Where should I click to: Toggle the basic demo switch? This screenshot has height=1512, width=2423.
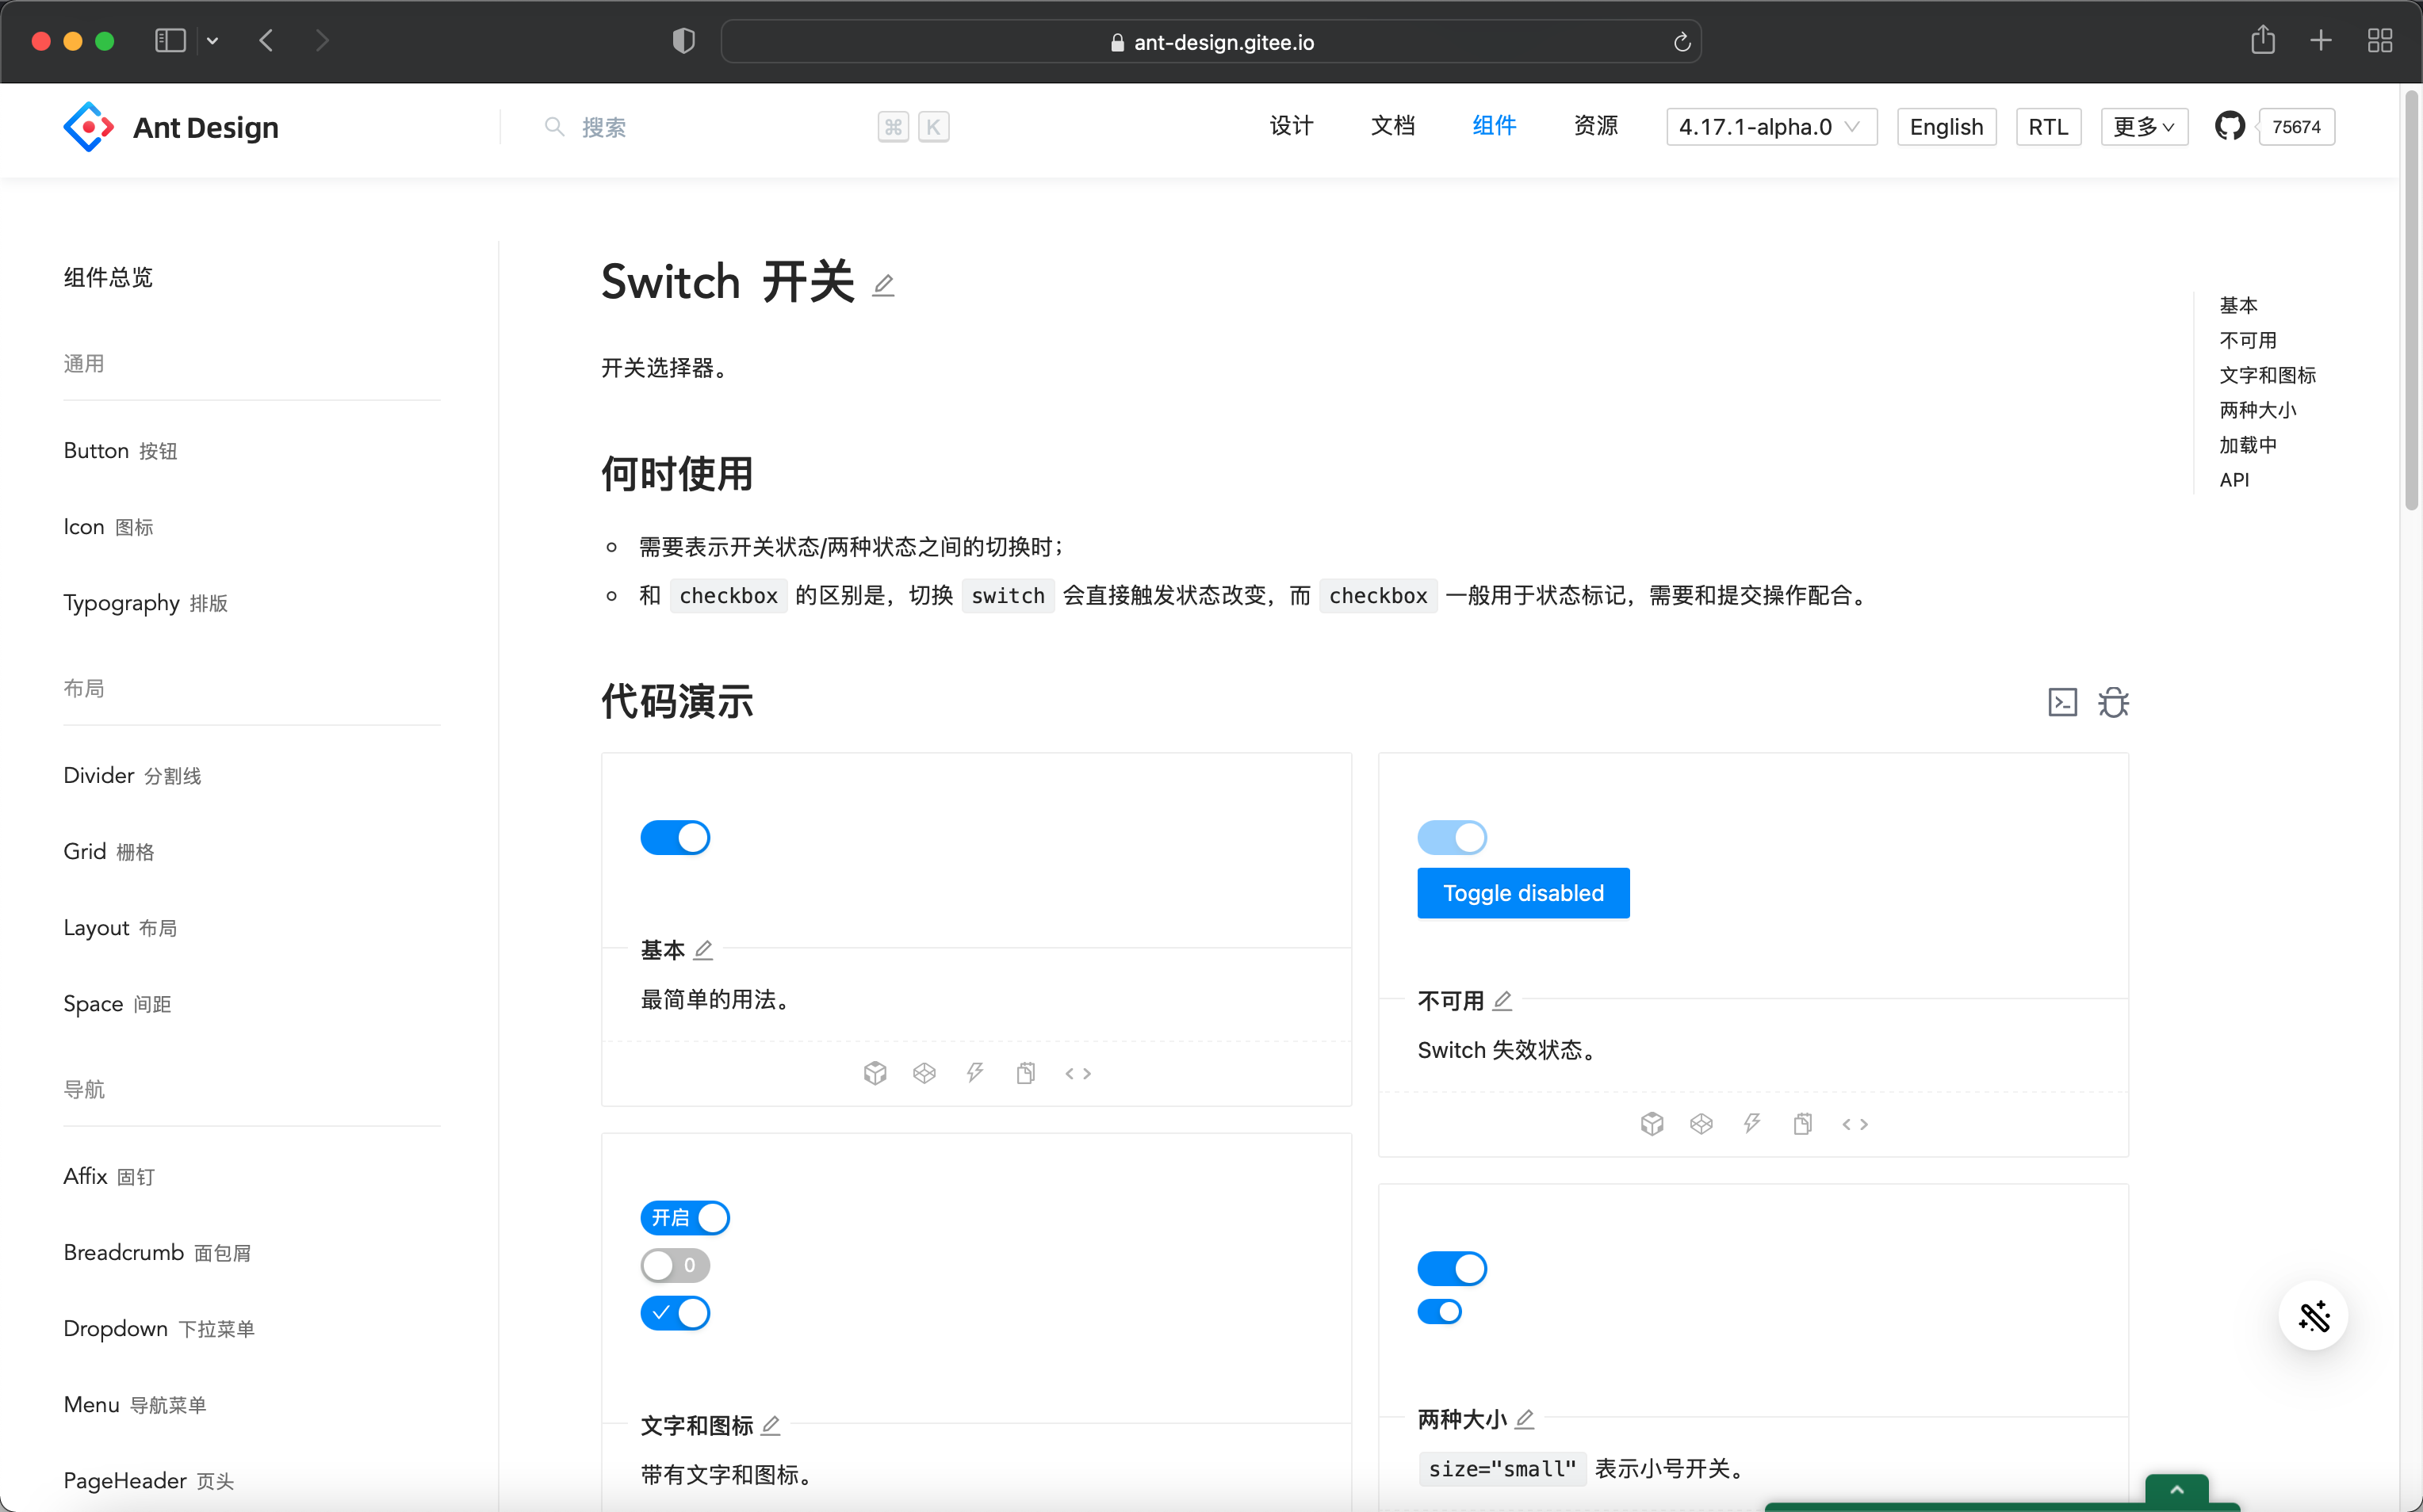pyautogui.click(x=676, y=837)
